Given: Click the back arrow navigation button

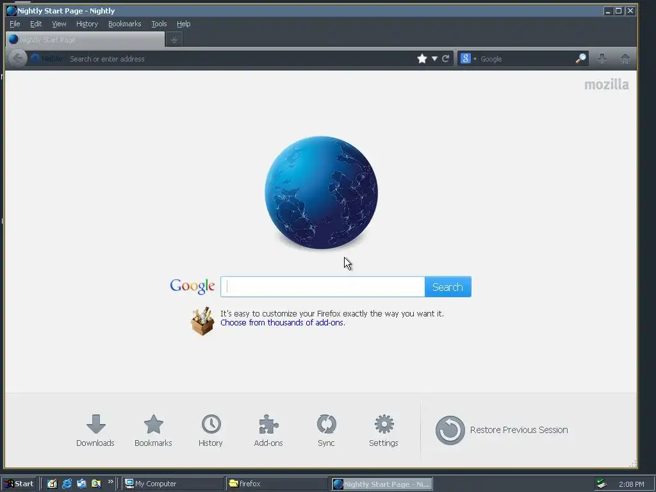Looking at the screenshot, I should click(17, 58).
